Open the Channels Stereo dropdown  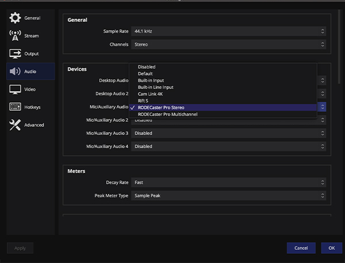click(229, 44)
